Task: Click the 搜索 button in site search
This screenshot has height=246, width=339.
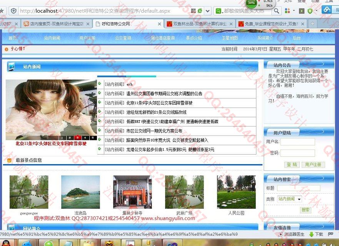Action: tap(306, 210)
